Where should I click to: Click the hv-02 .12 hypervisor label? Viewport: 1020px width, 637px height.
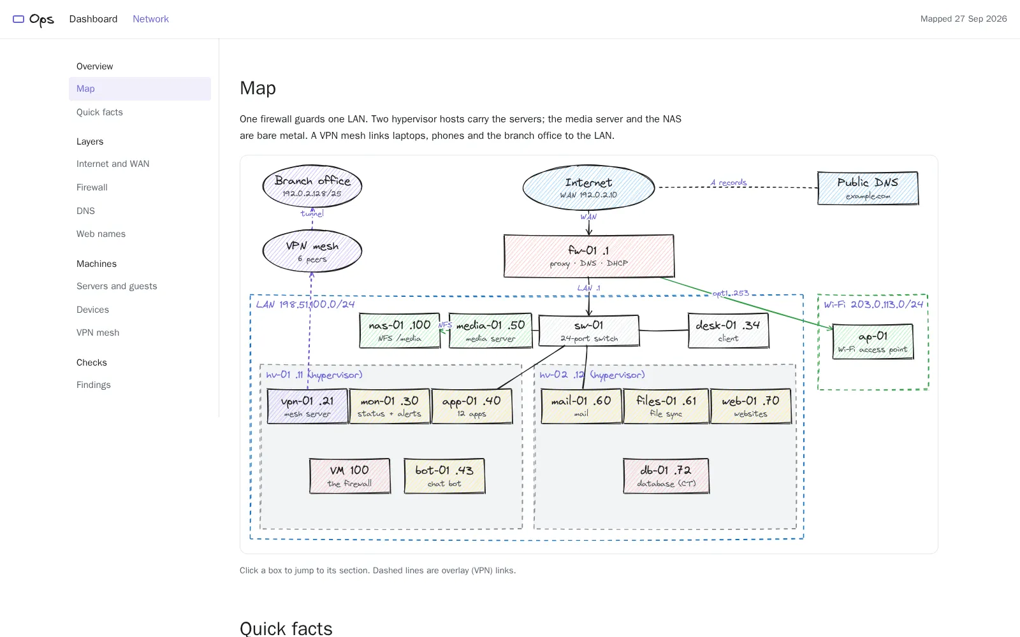click(x=592, y=375)
